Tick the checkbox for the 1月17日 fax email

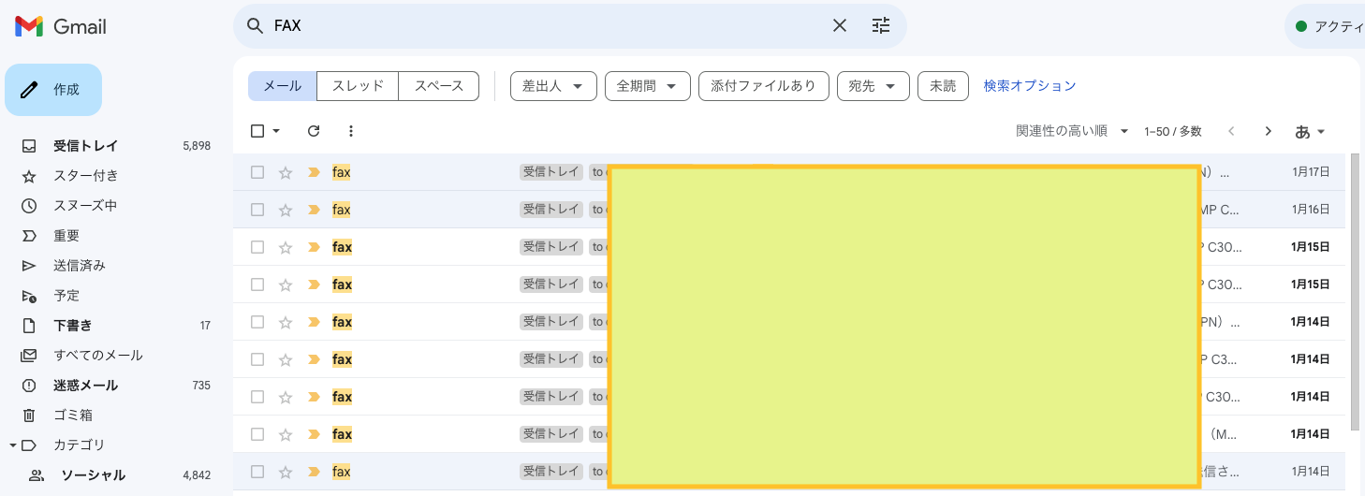click(257, 172)
